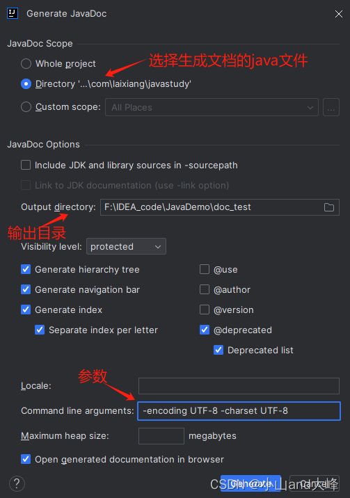
Task: Click the Cancel button
Action: coord(315,483)
